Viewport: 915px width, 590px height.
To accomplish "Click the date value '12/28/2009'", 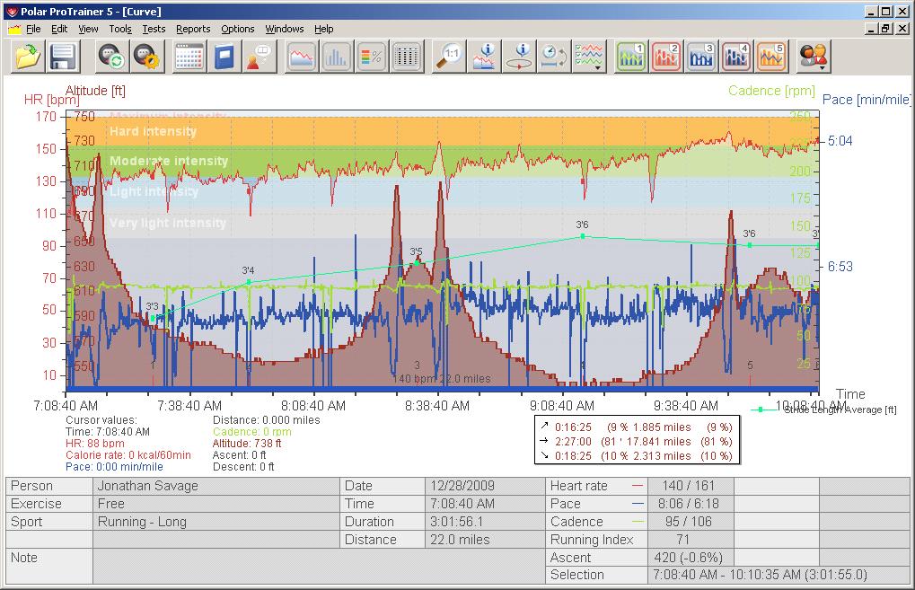I will tap(462, 486).
